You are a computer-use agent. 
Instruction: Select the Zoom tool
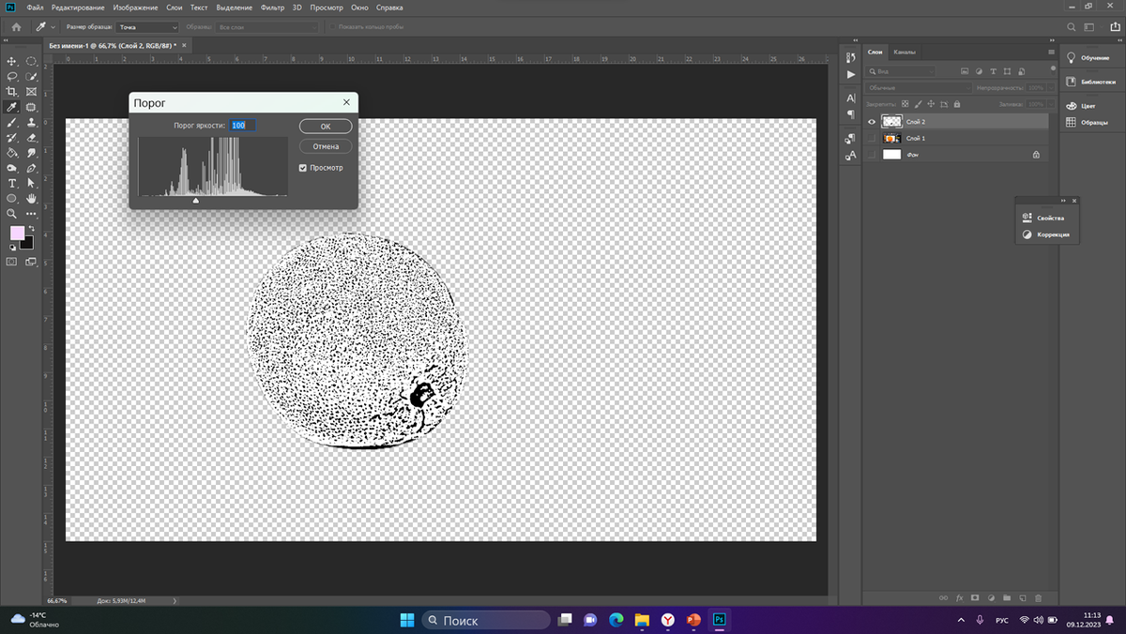[12, 213]
